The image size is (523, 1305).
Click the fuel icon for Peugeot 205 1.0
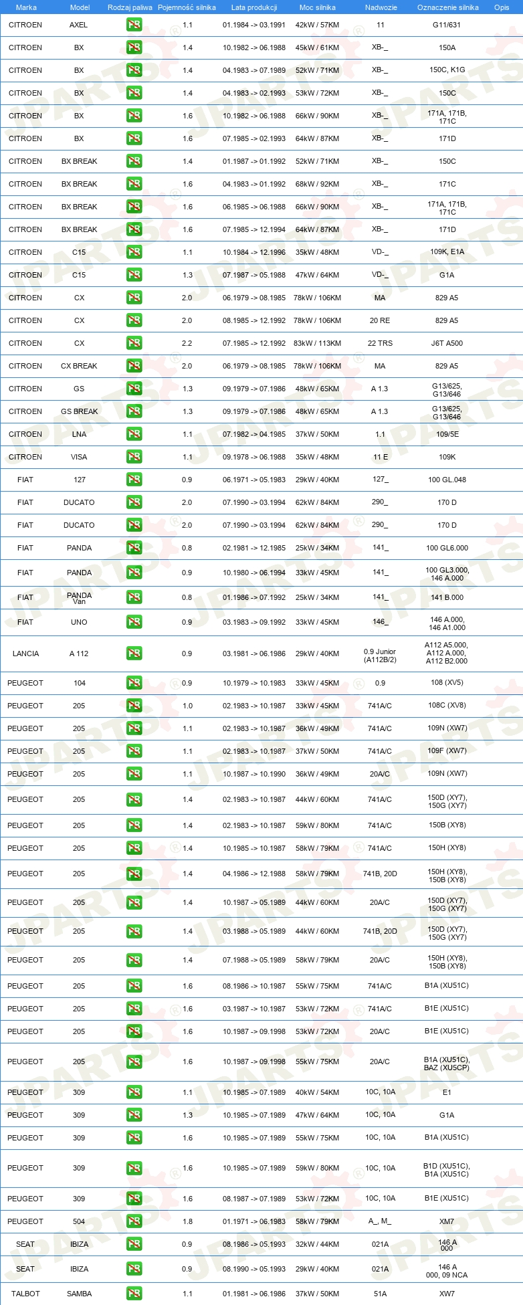pos(134,706)
